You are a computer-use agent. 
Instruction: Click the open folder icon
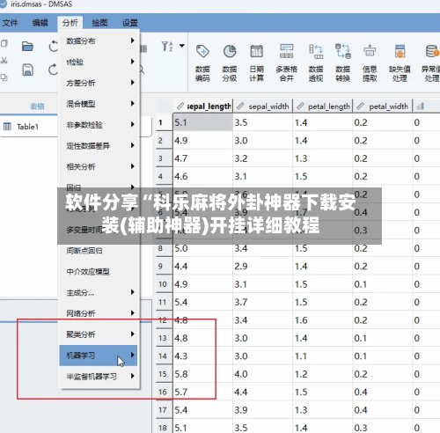coord(27,47)
